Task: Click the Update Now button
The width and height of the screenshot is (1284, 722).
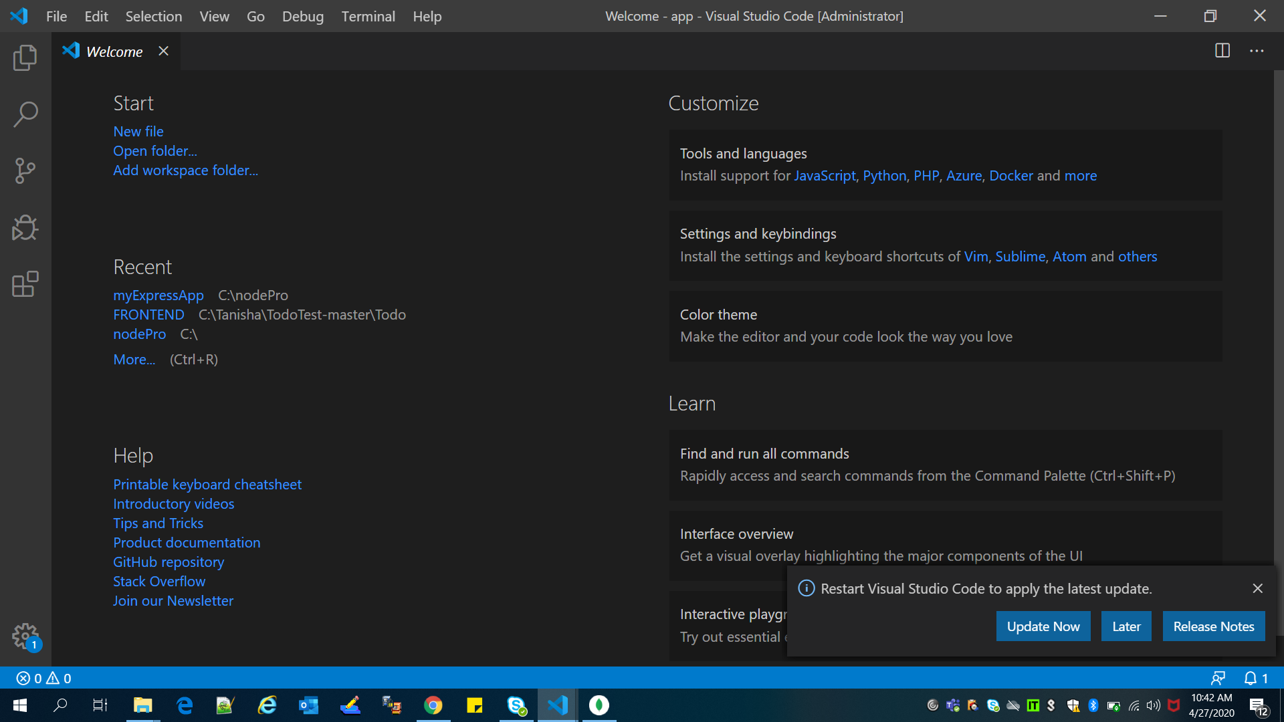Action: tap(1043, 626)
